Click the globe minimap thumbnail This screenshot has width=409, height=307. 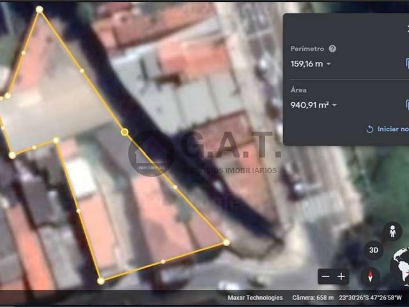(401, 264)
